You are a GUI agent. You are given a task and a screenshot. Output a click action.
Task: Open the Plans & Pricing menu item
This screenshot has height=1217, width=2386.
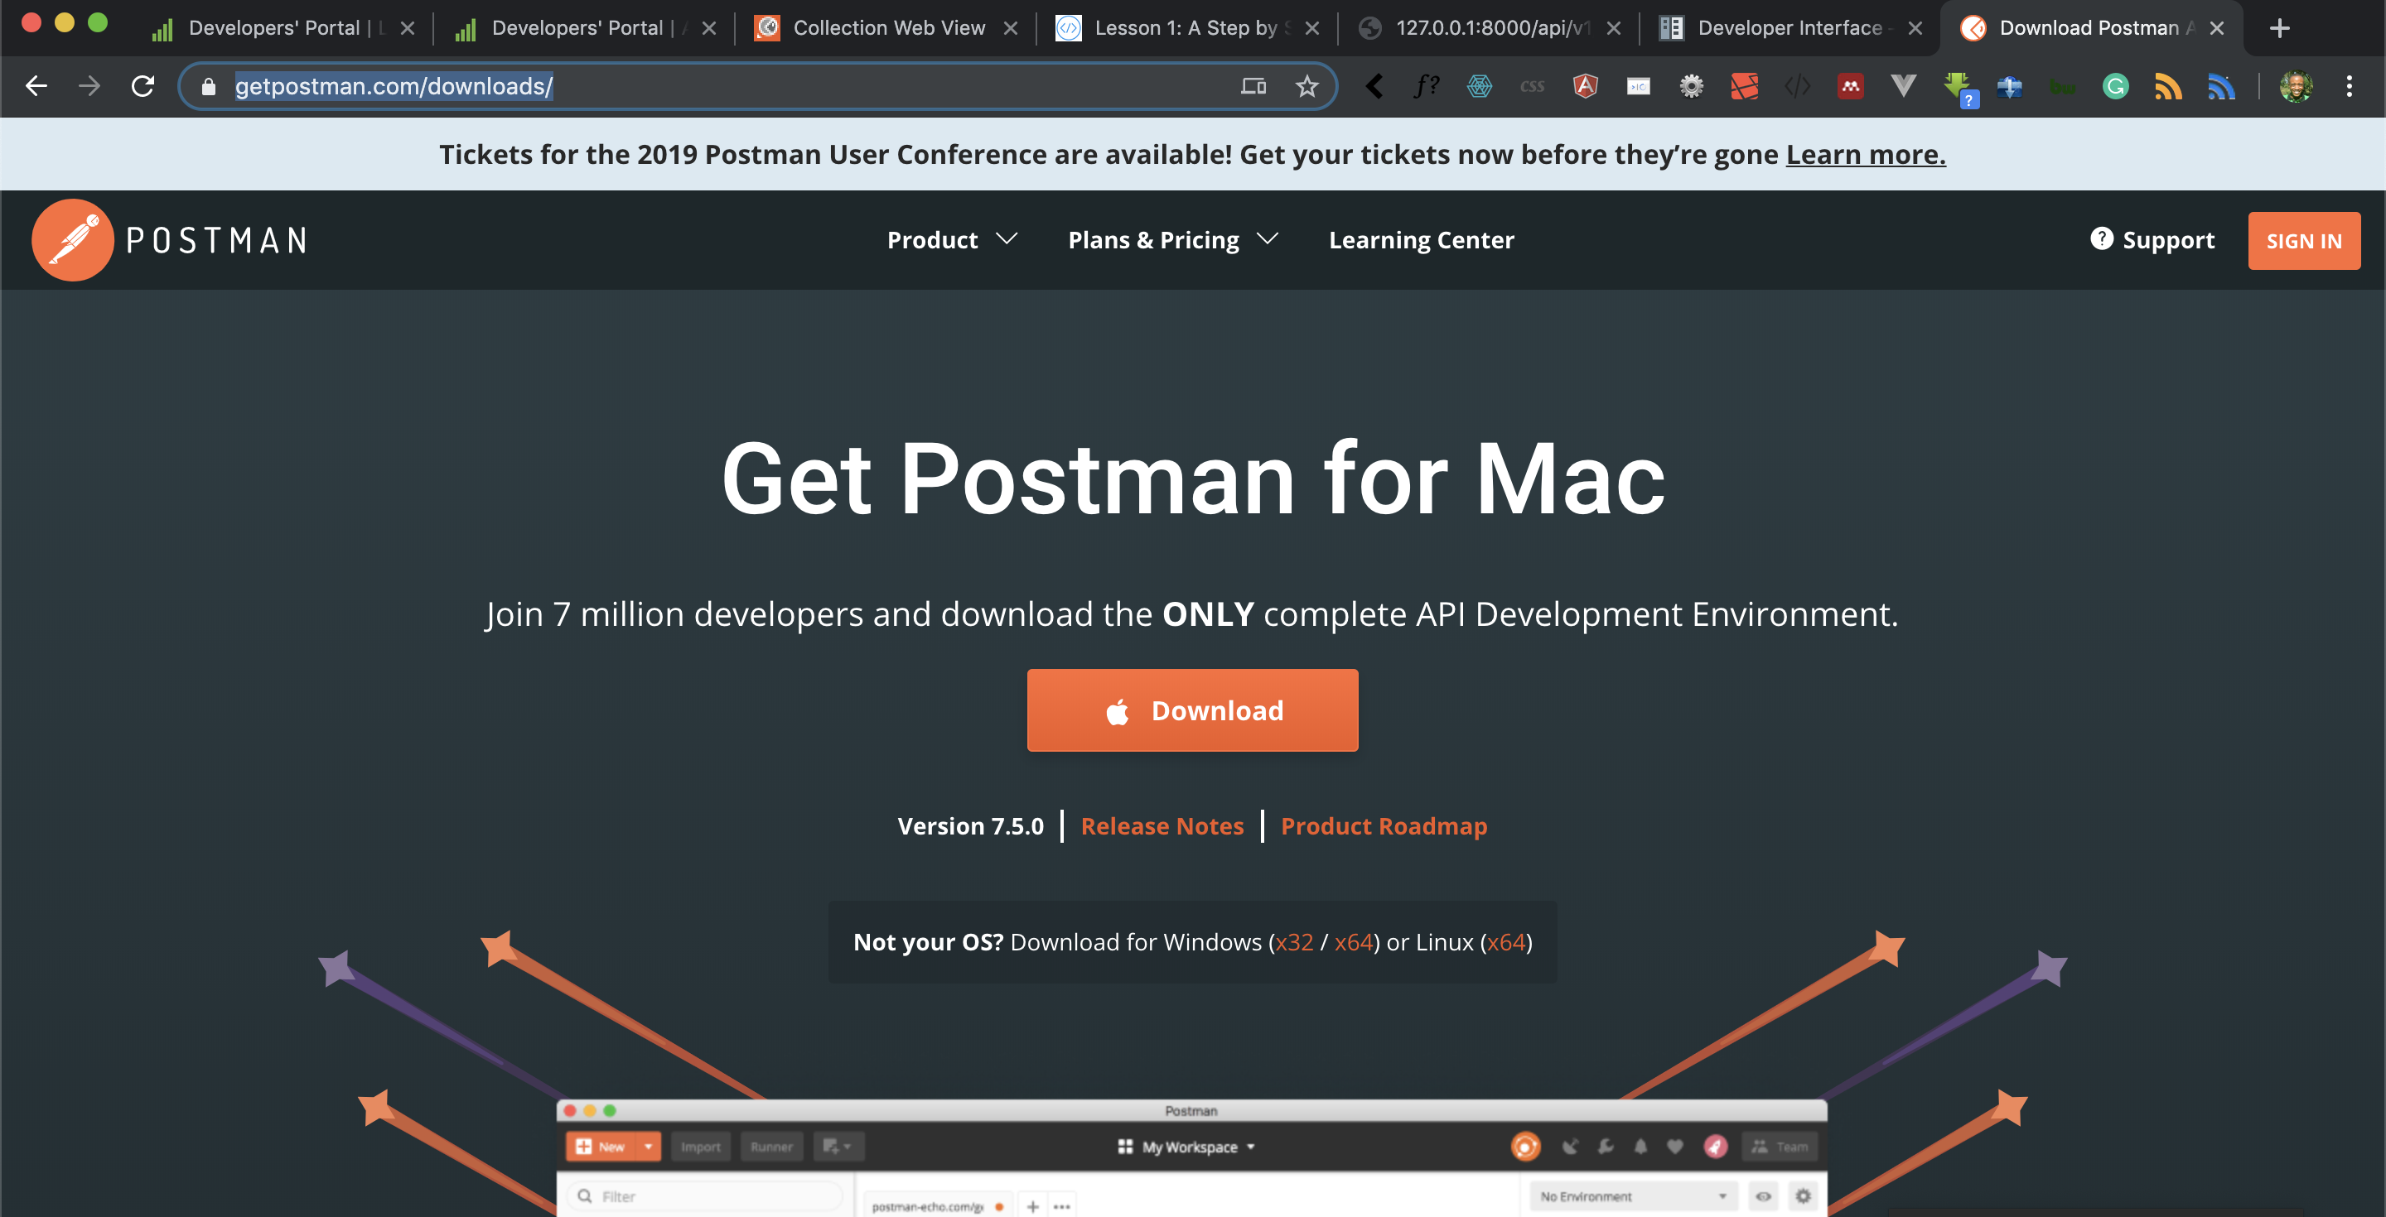click(x=1153, y=240)
